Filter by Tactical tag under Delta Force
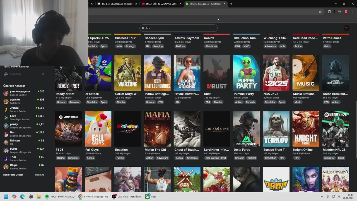Image resolution: width=357 pixels, height=201 pixels. point(252,158)
